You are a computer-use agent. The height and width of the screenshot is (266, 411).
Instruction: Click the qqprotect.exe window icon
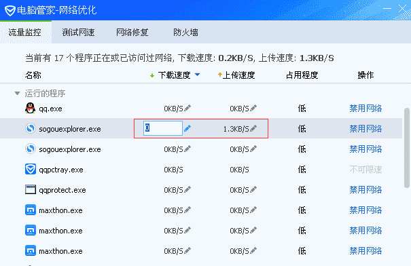pos(31,189)
